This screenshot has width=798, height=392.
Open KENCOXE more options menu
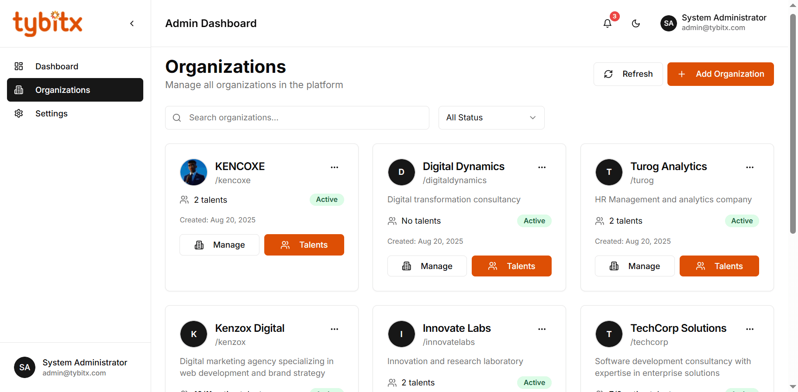tap(335, 167)
